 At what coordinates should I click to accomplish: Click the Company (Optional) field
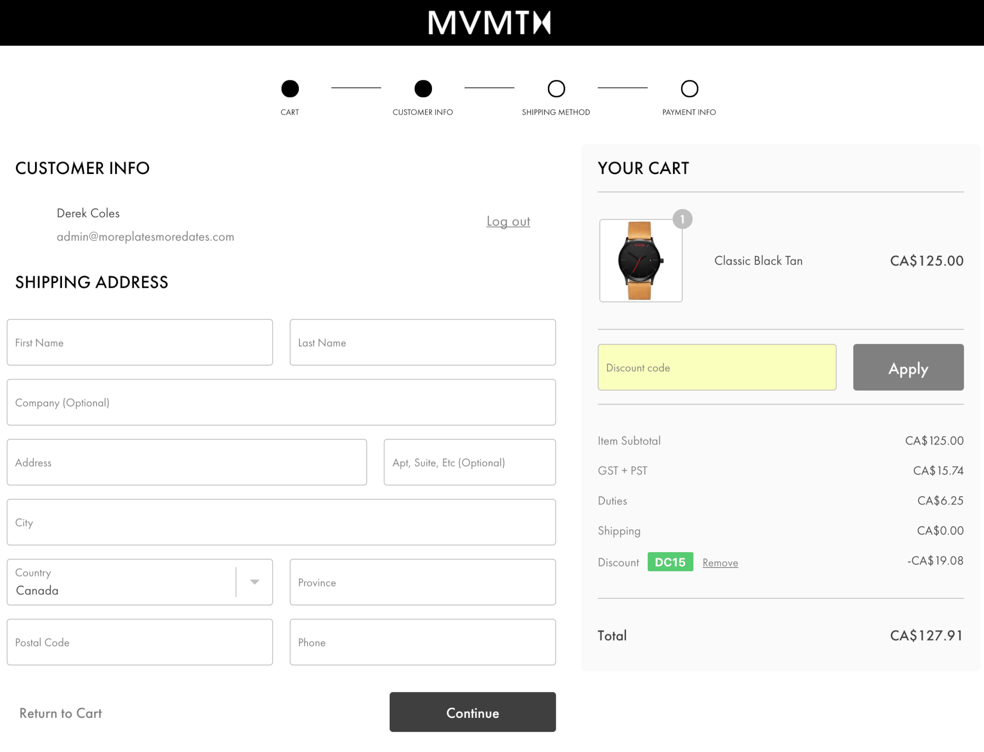281,402
